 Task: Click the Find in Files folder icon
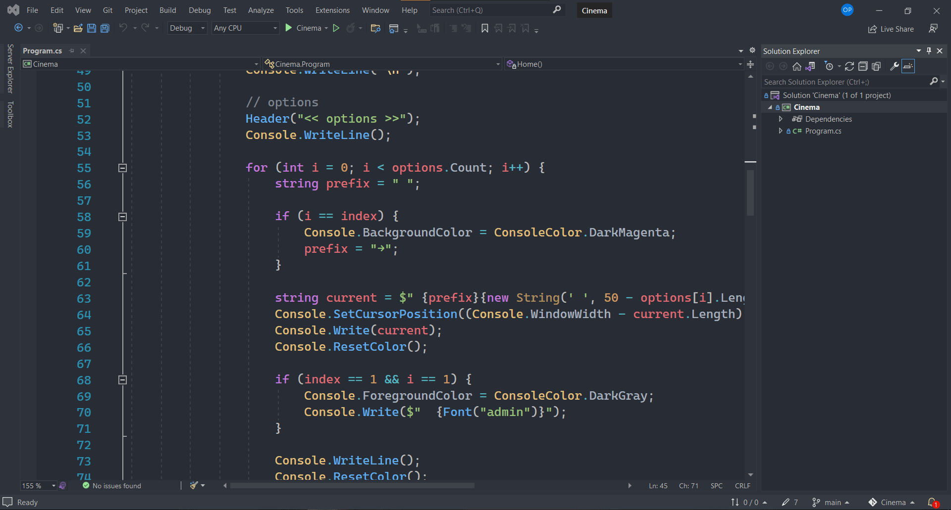pos(375,28)
